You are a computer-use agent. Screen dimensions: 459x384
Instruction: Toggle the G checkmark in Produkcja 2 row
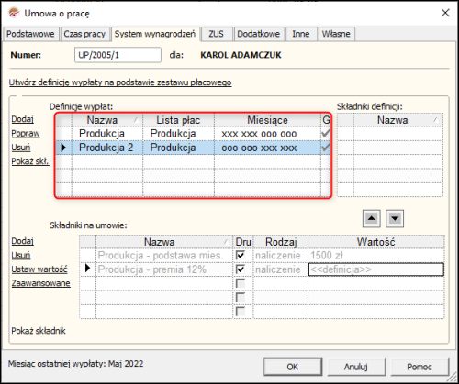326,148
